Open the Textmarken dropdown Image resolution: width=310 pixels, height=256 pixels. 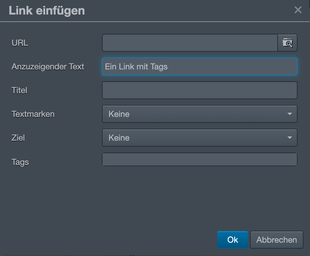pos(200,114)
